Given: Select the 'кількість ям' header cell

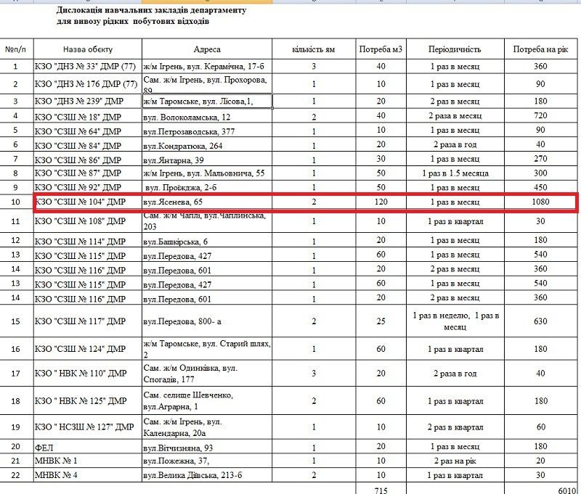Looking at the screenshot, I should 314,49.
